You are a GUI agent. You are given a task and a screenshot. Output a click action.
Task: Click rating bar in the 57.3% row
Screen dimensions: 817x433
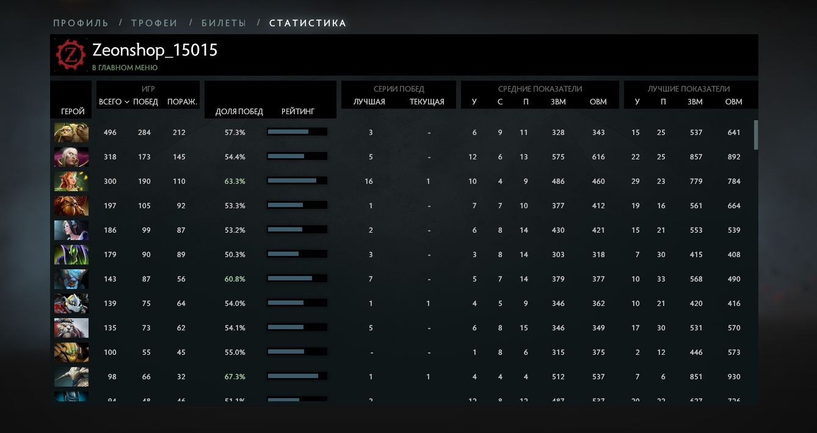click(x=297, y=132)
